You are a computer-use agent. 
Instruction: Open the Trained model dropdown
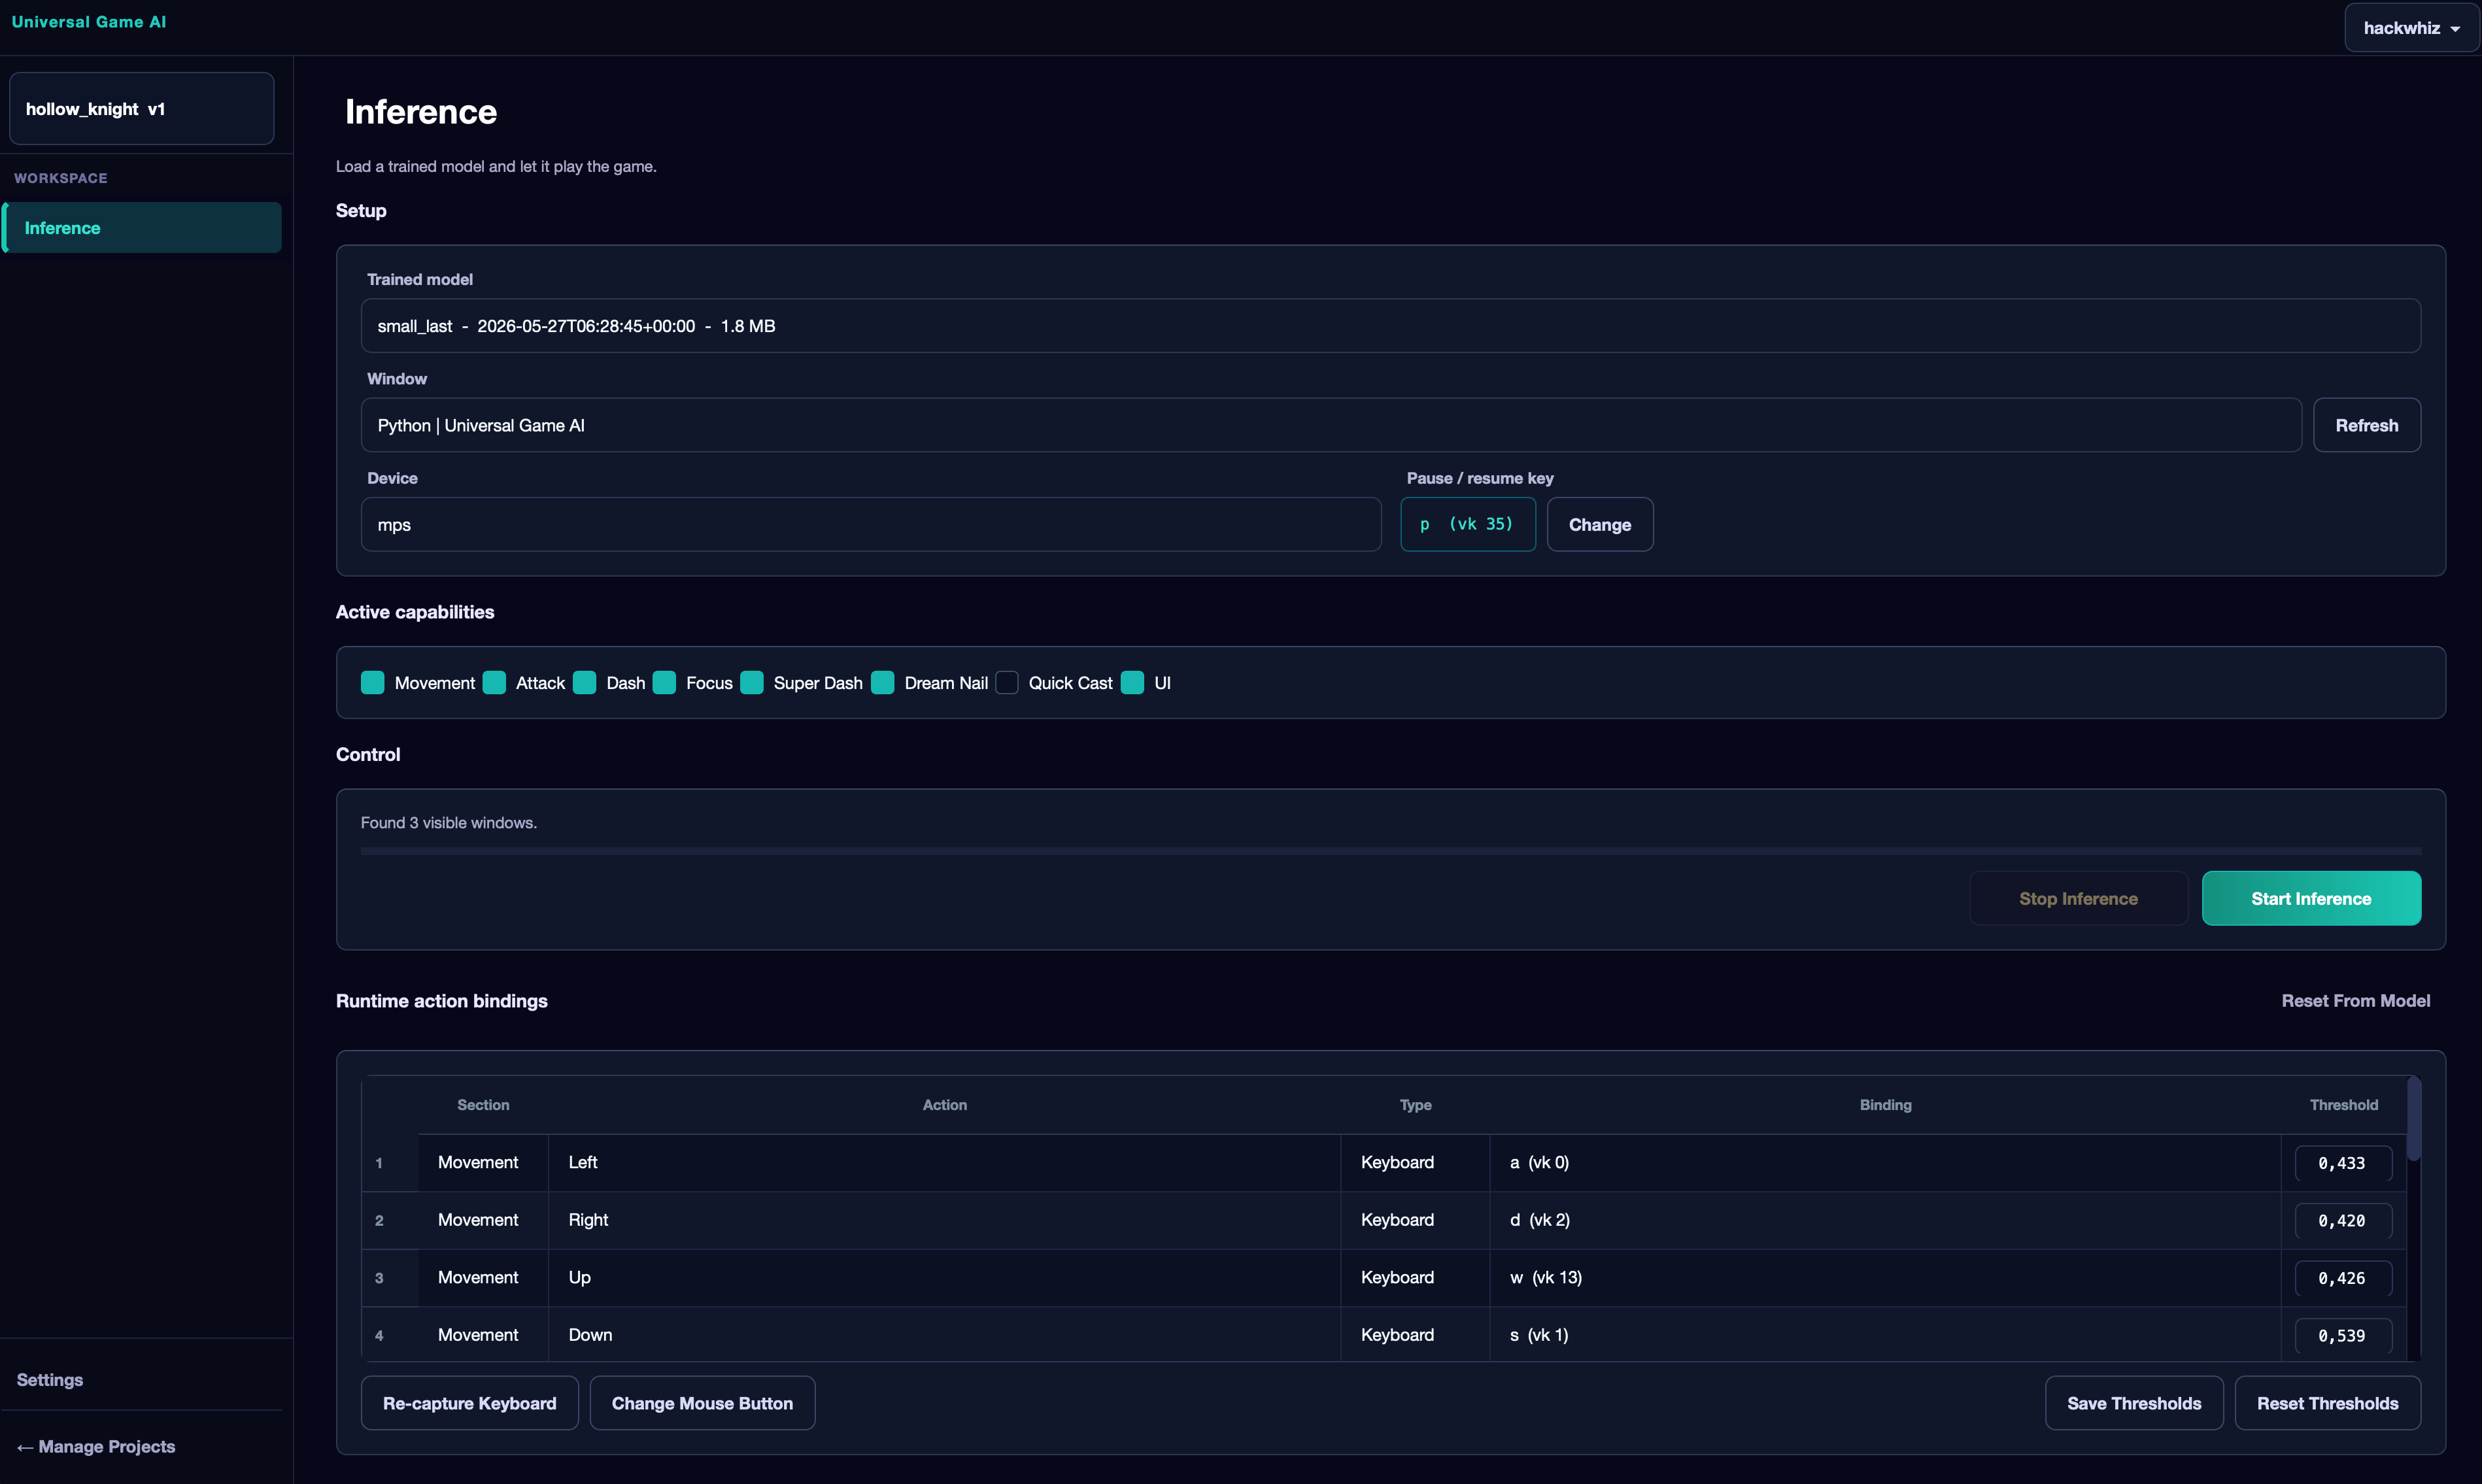1390,326
